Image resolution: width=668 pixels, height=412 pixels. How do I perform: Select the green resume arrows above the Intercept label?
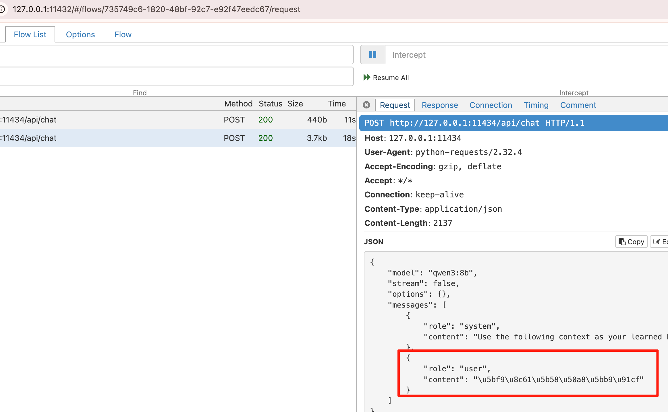click(367, 77)
